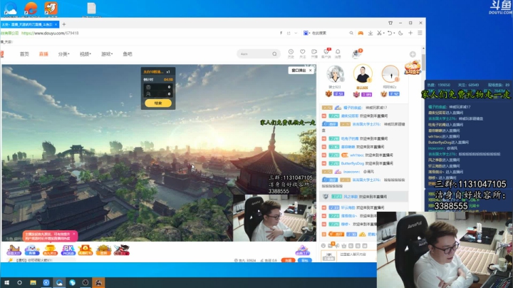Open the notifications bell icon
The width and height of the screenshot is (513, 288).
tap(338, 52)
